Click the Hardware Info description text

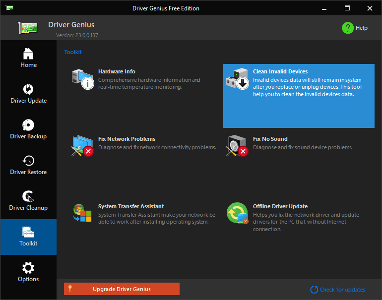pos(149,83)
